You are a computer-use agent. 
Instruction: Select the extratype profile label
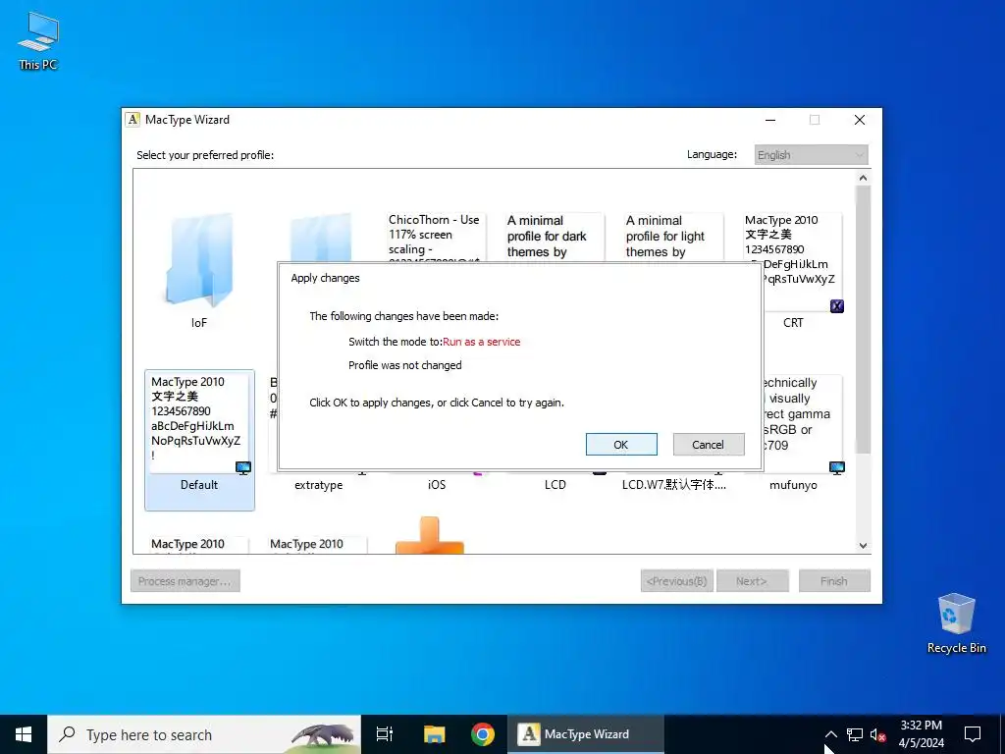[x=319, y=485]
